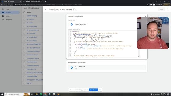Viewport: 171px width, 96px height.
Task: Check the dlv - productBrand variable checkbox
Action: [x=24, y=27]
